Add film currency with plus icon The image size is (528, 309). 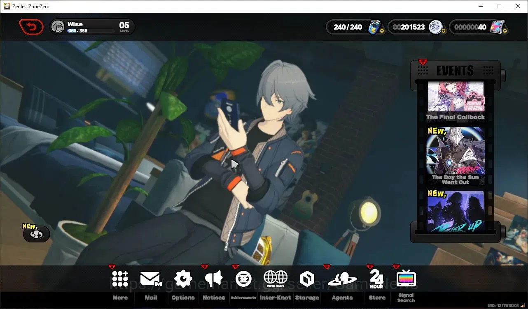click(x=505, y=31)
